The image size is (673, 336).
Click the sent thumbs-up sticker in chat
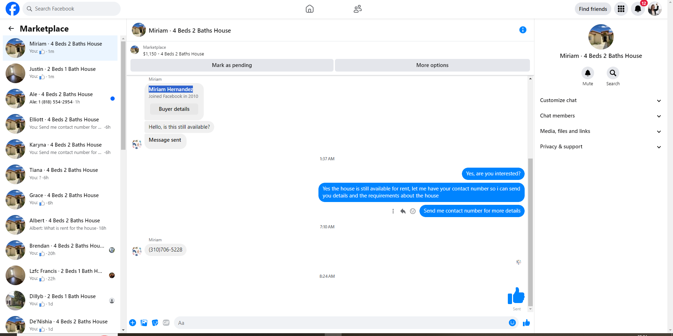(516, 295)
